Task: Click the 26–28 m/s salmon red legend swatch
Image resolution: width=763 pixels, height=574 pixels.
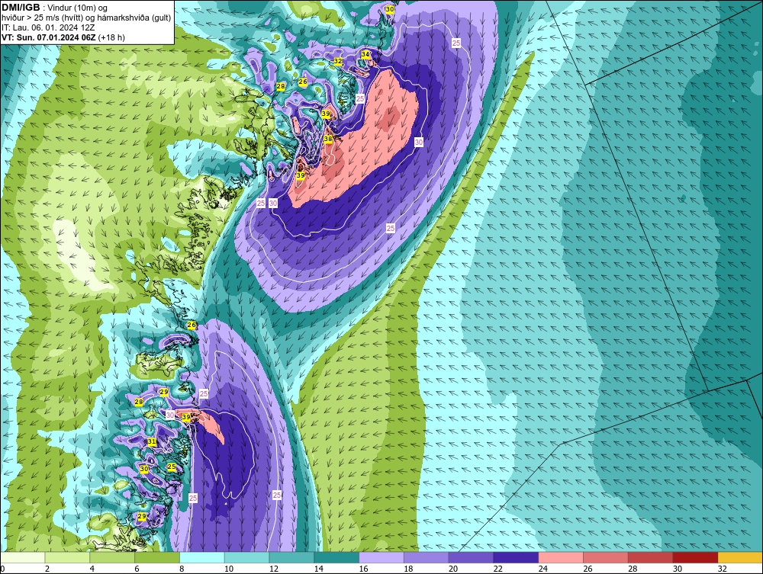Action: pyautogui.click(x=606, y=557)
